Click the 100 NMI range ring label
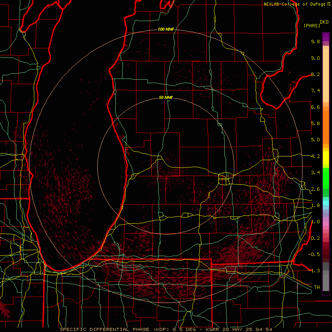332x332 pixels. click(166, 29)
